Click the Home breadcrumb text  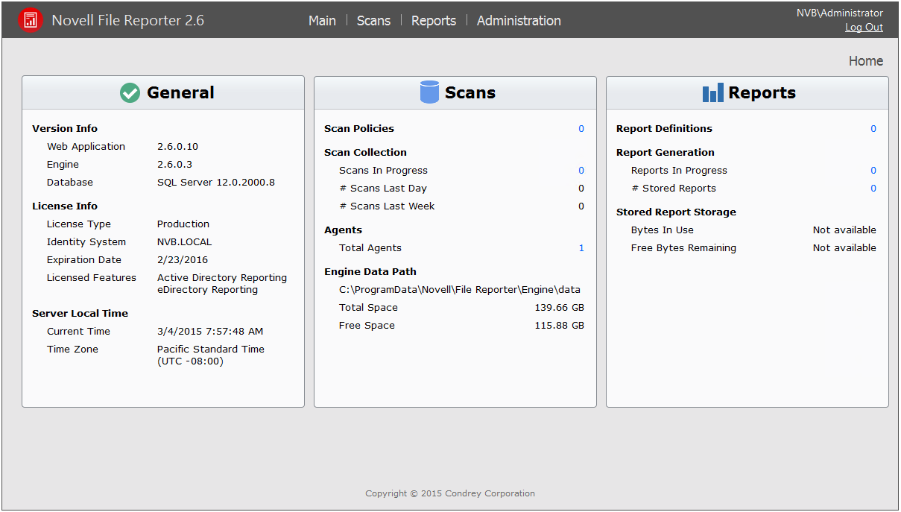[x=866, y=61]
